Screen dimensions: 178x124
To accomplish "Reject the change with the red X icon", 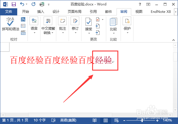I will coord(98,19).
